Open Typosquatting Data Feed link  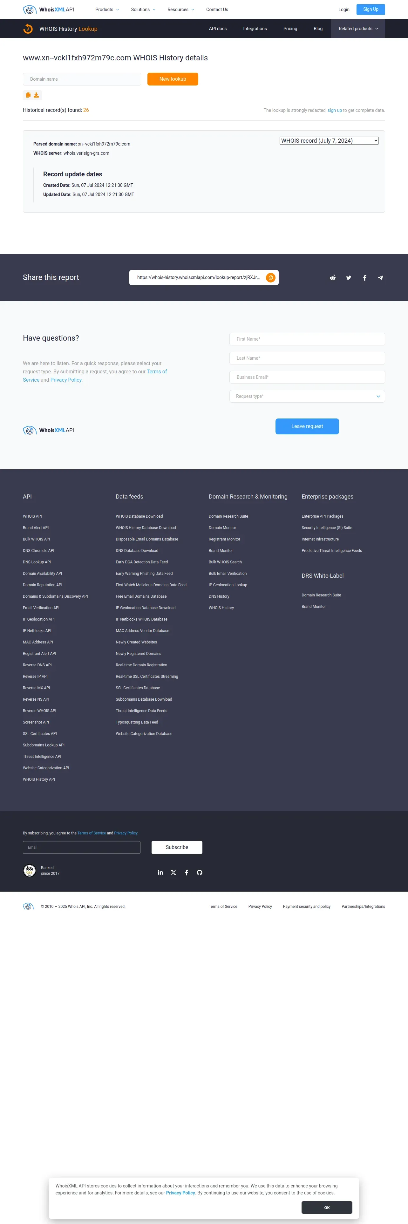click(137, 722)
